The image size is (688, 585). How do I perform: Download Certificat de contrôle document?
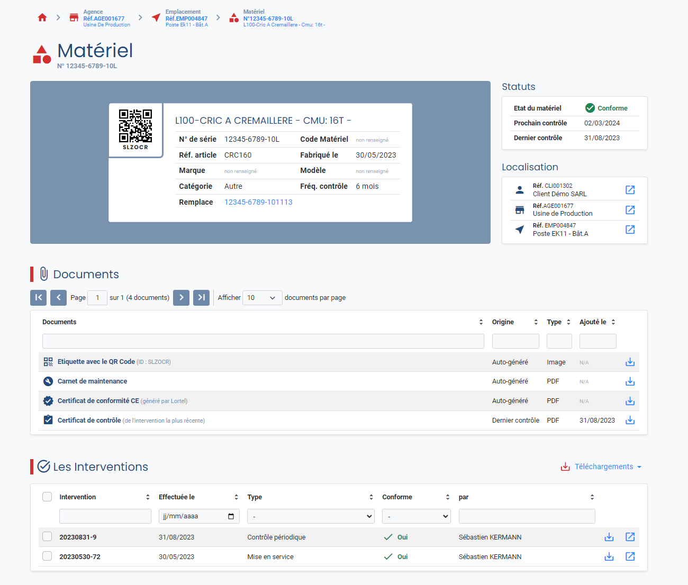coord(630,421)
